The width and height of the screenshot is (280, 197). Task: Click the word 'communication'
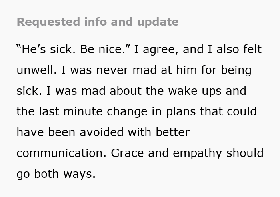(62, 153)
